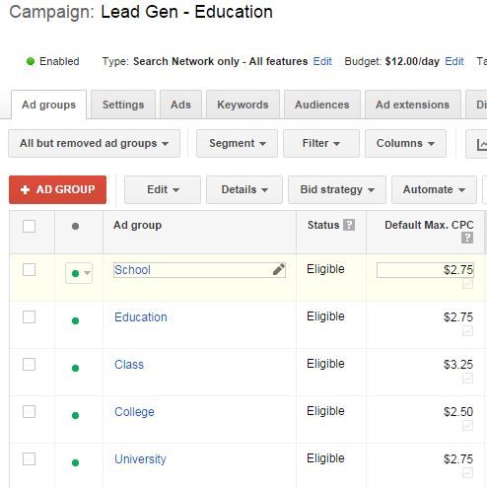Sort by the Ad group column header
This screenshot has height=488, width=487.
(137, 225)
